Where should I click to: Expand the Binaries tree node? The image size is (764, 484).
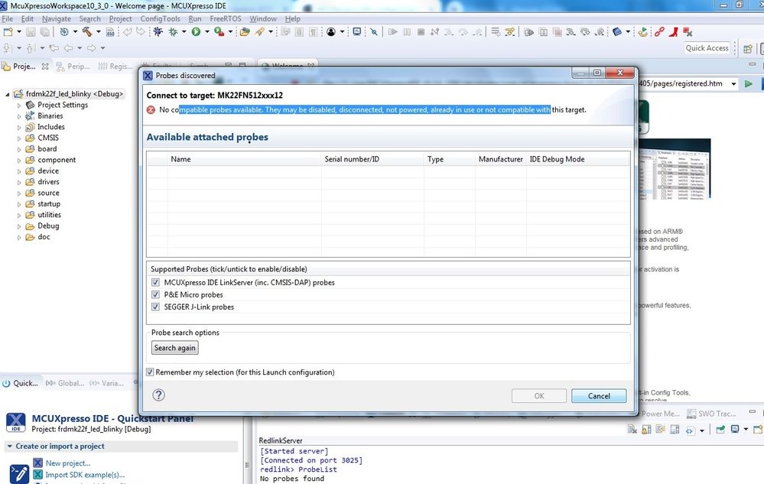pyautogui.click(x=19, y=116)
